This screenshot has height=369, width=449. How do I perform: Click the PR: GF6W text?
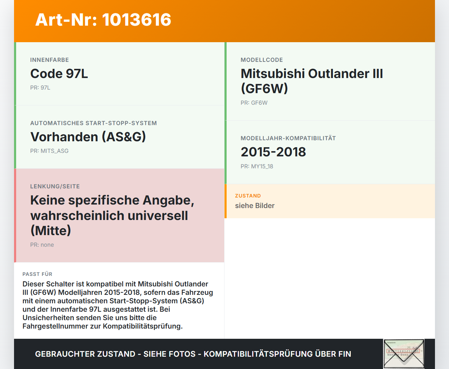coord(254,103)
